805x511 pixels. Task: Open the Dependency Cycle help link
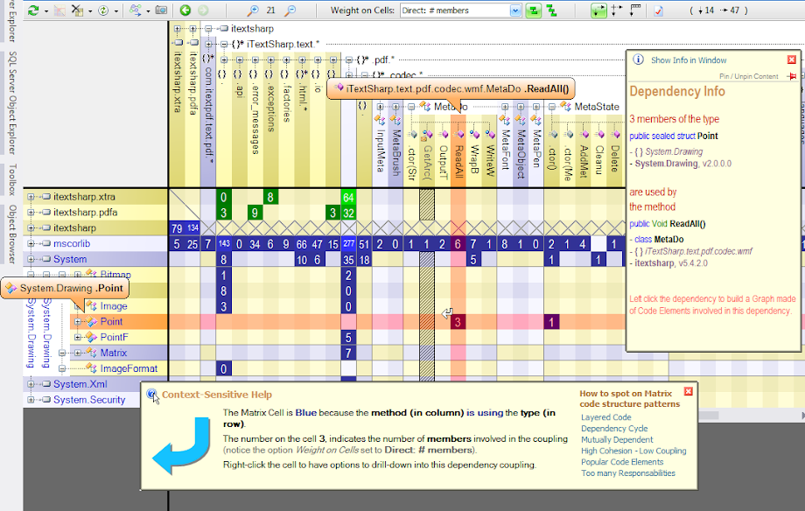click(614, 429)
